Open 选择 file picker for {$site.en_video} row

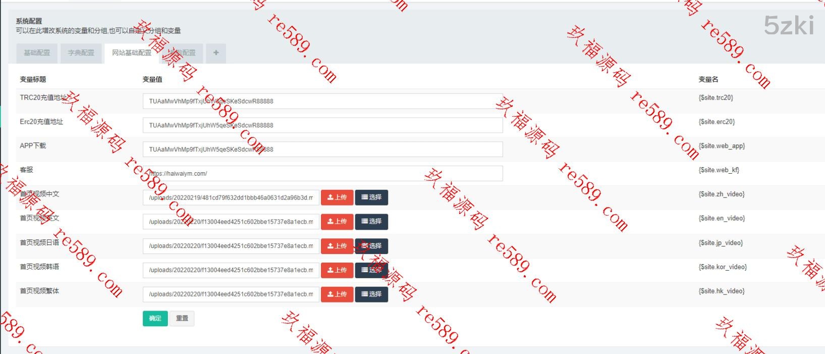[x=371, y=222]
